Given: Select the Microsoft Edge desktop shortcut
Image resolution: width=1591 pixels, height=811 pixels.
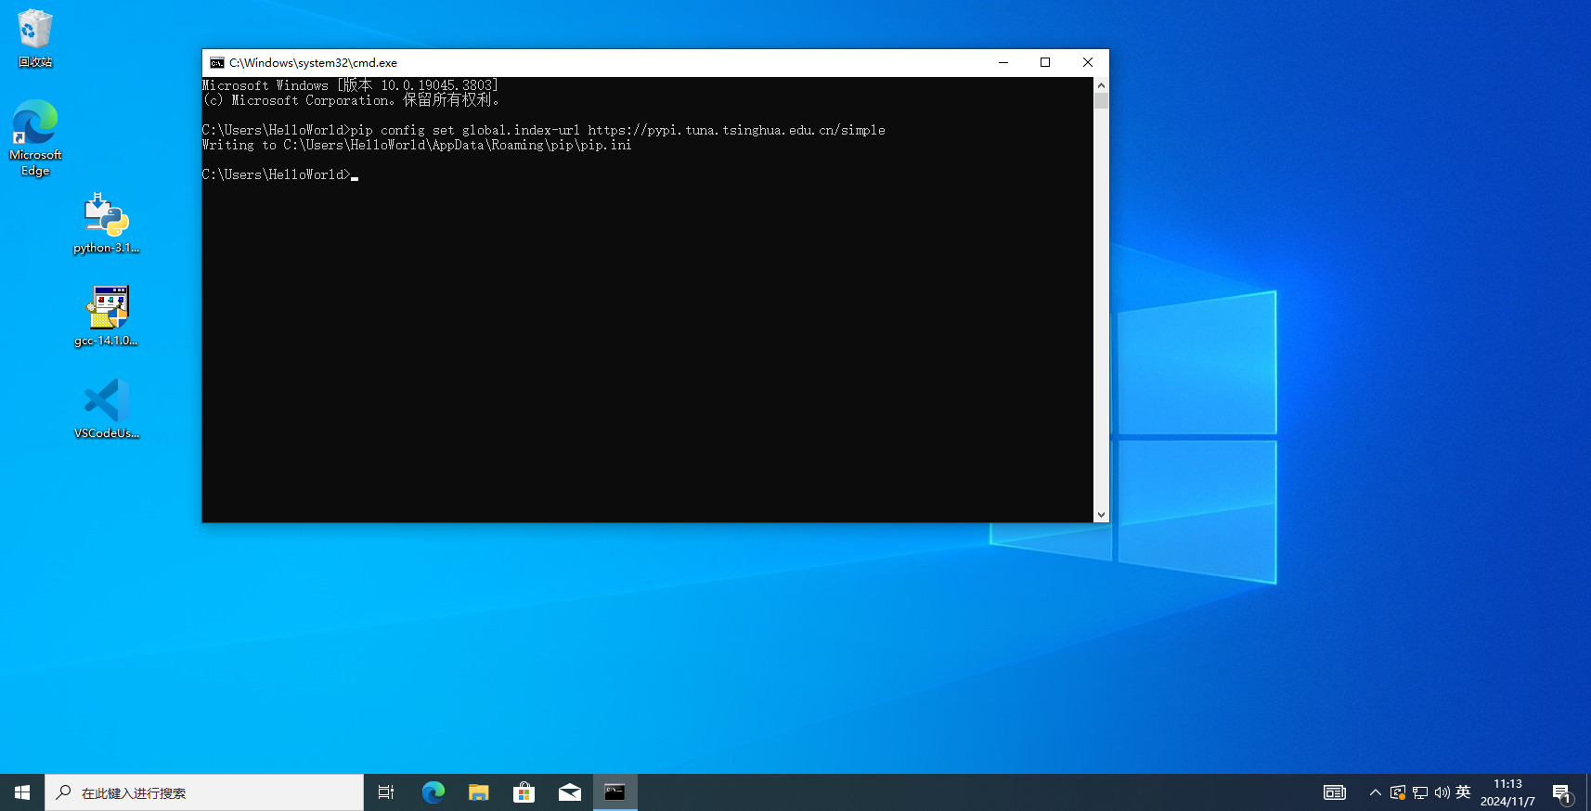Looking at the screenshot, I should (35, 136).
